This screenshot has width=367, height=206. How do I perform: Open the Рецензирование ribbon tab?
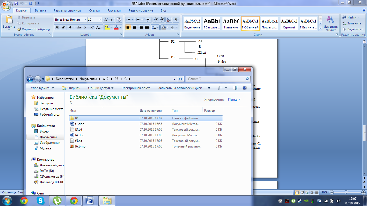click(x=141, y=10)
